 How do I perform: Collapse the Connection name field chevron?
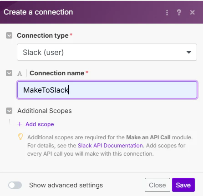point(9,73)
